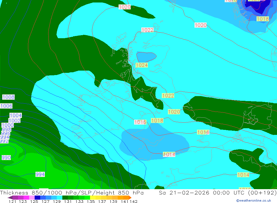Click the cyan legend swatch before 131
The image size is (277, 203).
(60, 197)
